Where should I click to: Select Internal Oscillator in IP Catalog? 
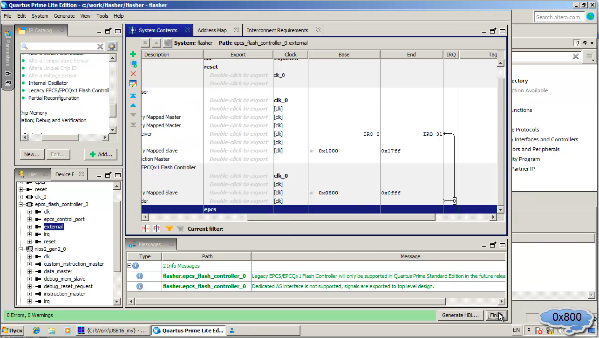[x=48, y=83]
